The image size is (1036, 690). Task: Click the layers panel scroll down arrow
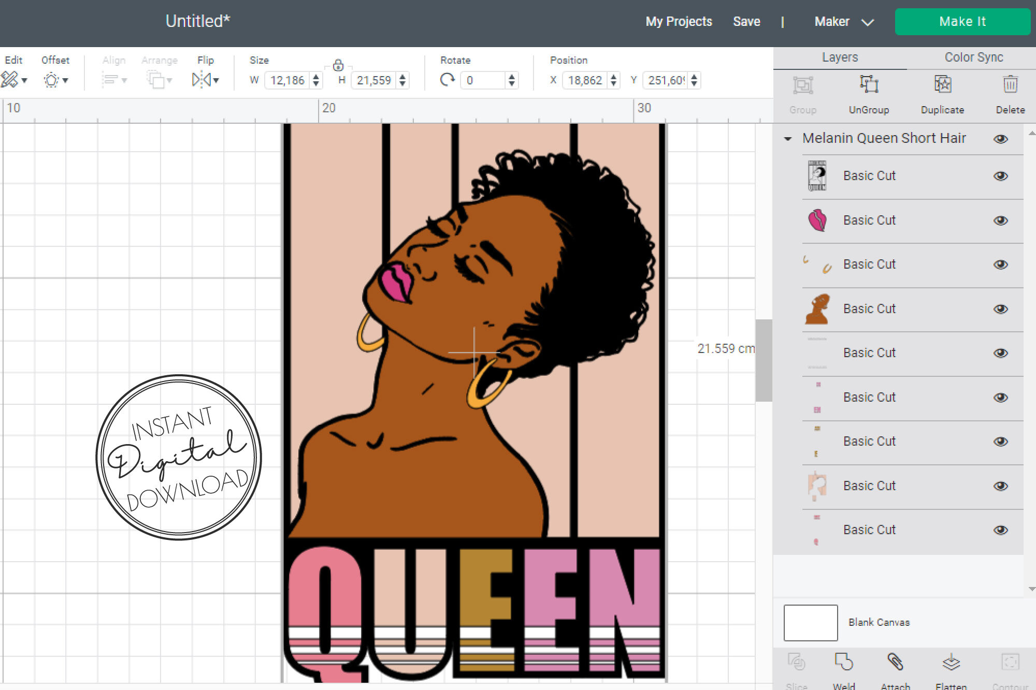pyautogui.click(x=1031, y=589)
